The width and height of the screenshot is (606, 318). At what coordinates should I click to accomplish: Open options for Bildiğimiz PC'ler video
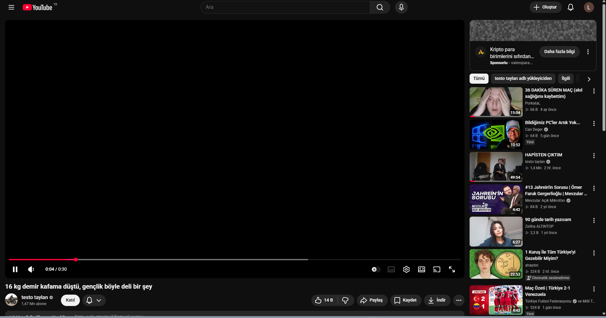point(594,123)
